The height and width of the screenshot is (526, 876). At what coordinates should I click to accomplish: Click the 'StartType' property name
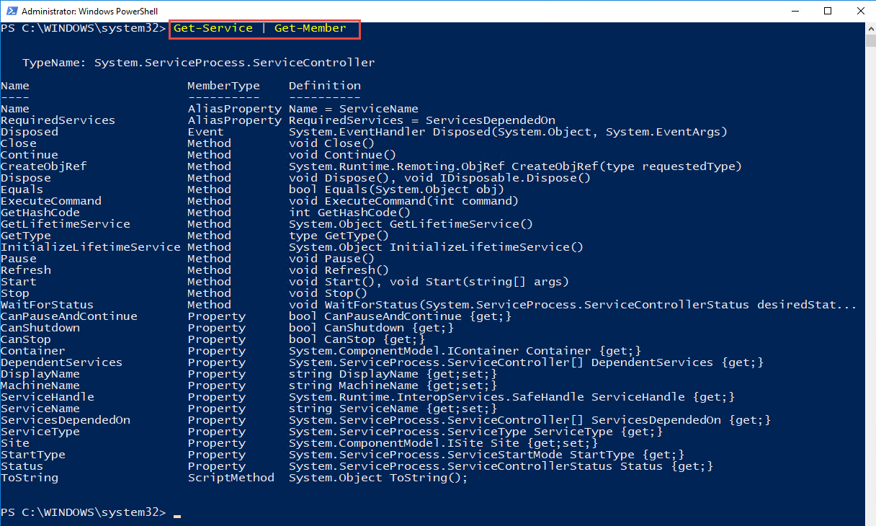tap(33, 455)
